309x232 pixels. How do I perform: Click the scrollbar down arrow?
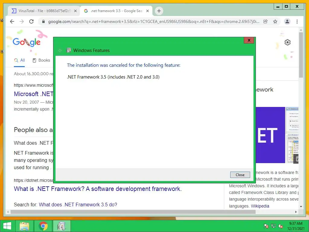pos(301,207)
